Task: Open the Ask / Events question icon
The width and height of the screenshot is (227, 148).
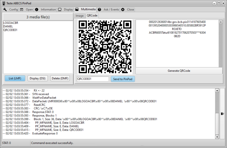Action: pyautogui.click(x=99, y=10)
